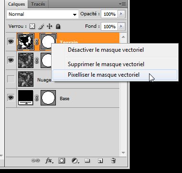182x173 pixels.
Task: Click chain link on second layer
Action: pos(37,60)
